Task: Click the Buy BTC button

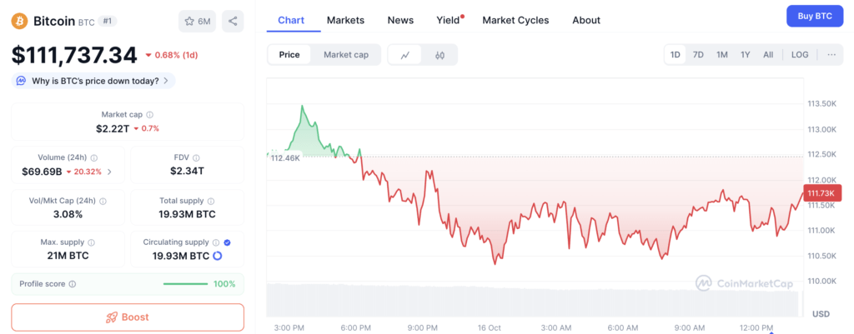Action: [815, 16]
